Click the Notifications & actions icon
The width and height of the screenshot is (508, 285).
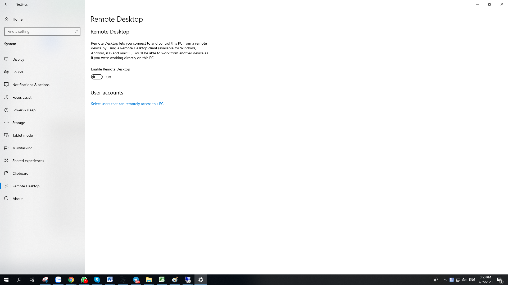click(6, 84)
